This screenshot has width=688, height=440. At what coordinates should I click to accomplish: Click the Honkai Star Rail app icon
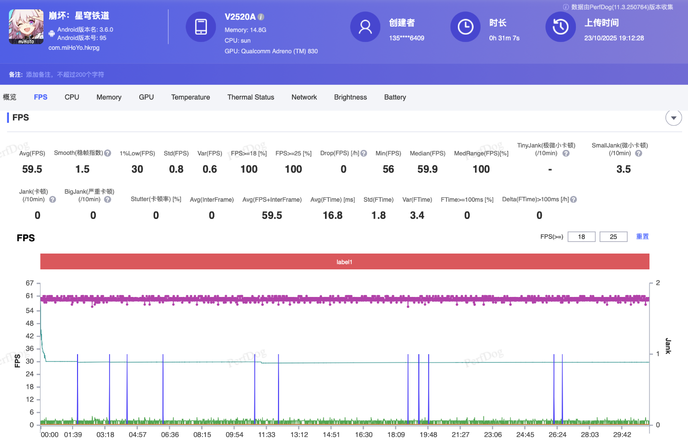click(26, 27)
